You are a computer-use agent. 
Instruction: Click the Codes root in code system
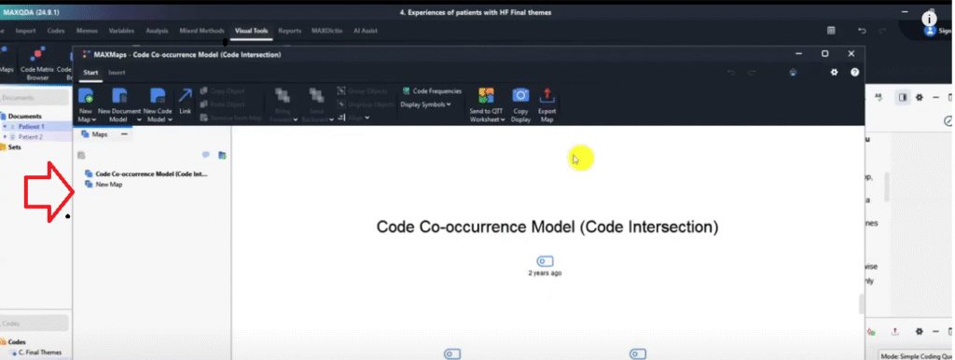click(17, 341)
